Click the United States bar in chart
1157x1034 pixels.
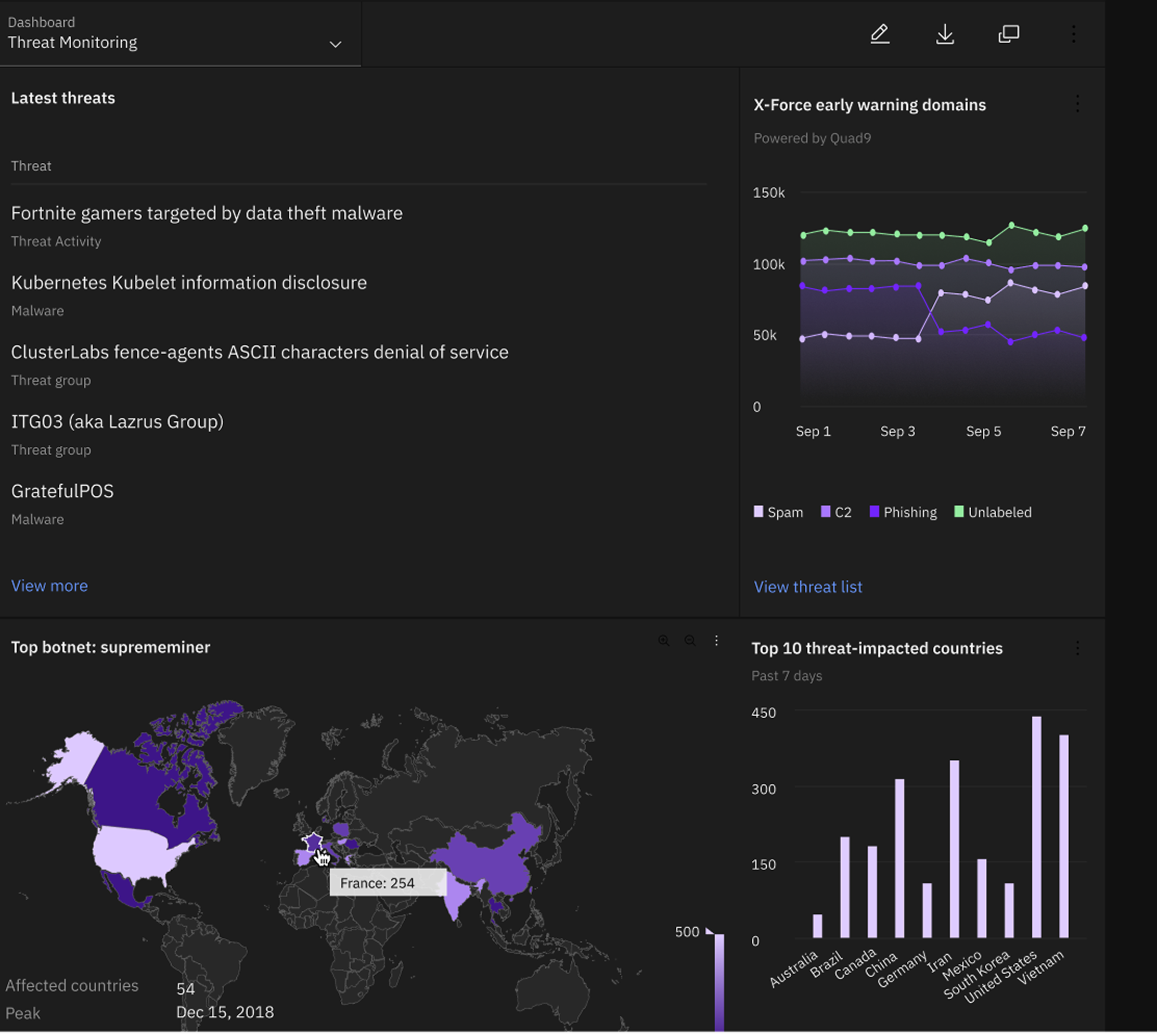tap(1036, 826)
